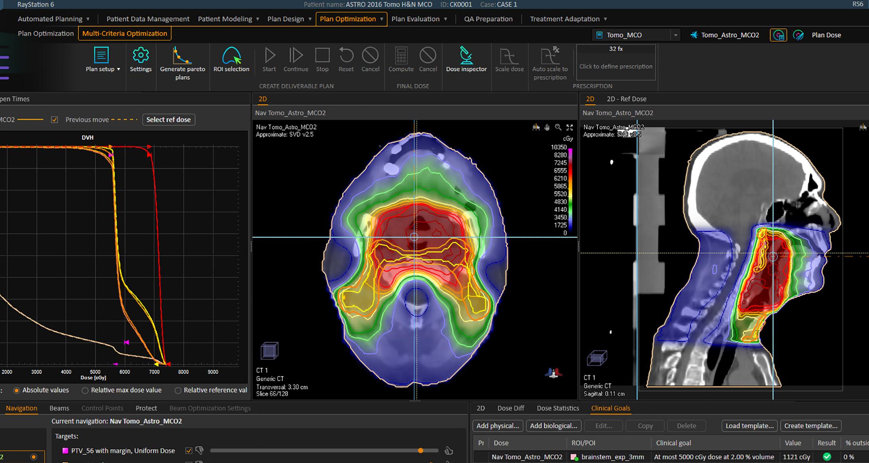
Task: Switch to the Dose Statistics tab
Action: point(557,408)
